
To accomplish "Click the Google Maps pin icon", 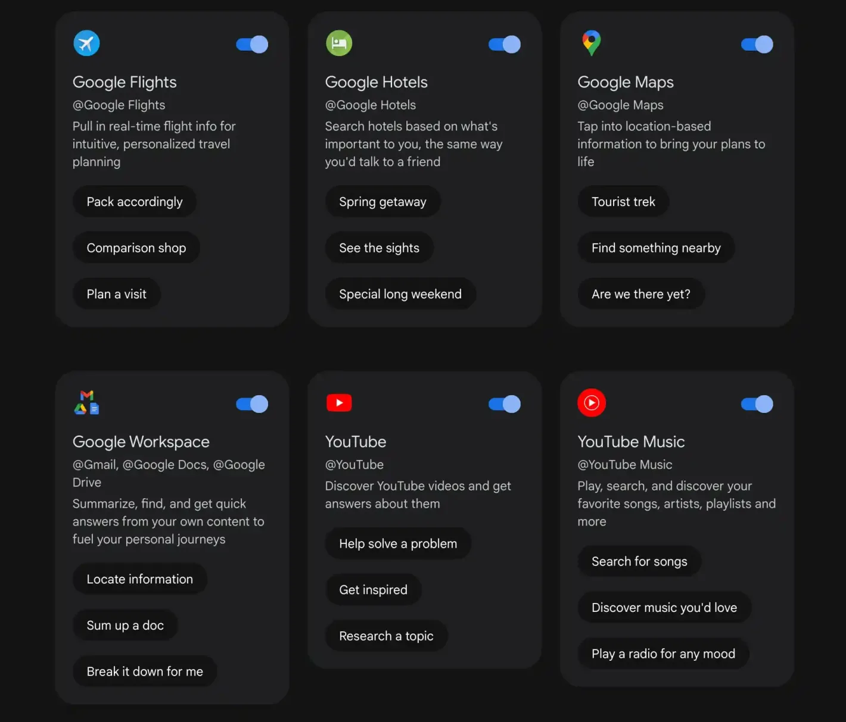I will pos(591,43).
